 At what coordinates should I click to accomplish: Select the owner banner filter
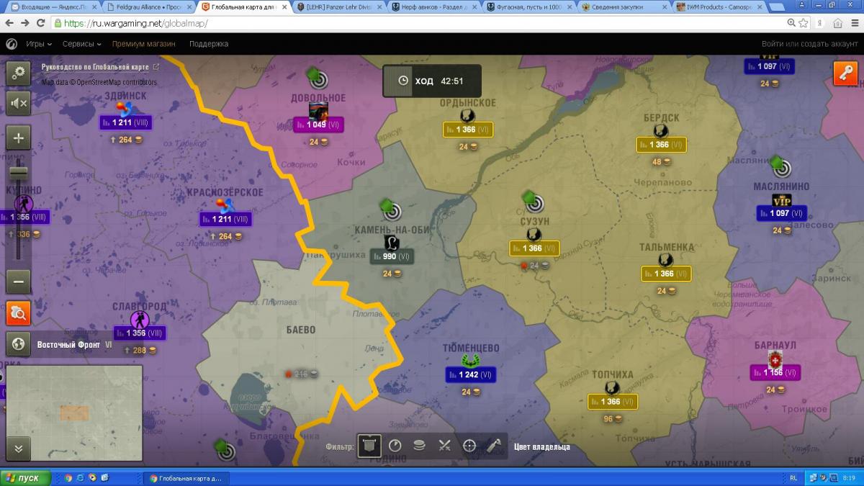tap(369, 446)
